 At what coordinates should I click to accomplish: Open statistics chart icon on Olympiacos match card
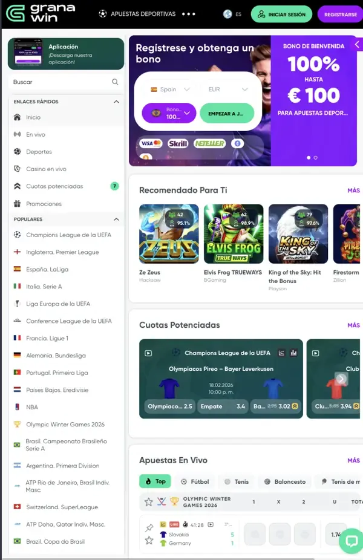293,353
